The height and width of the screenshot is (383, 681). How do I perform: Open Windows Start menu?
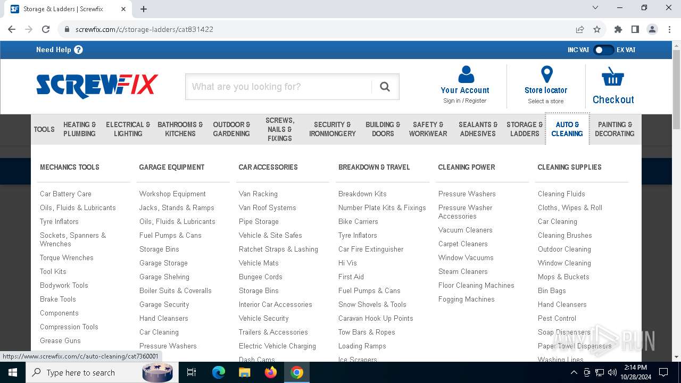pyautogui.click(x=12, y=372)
